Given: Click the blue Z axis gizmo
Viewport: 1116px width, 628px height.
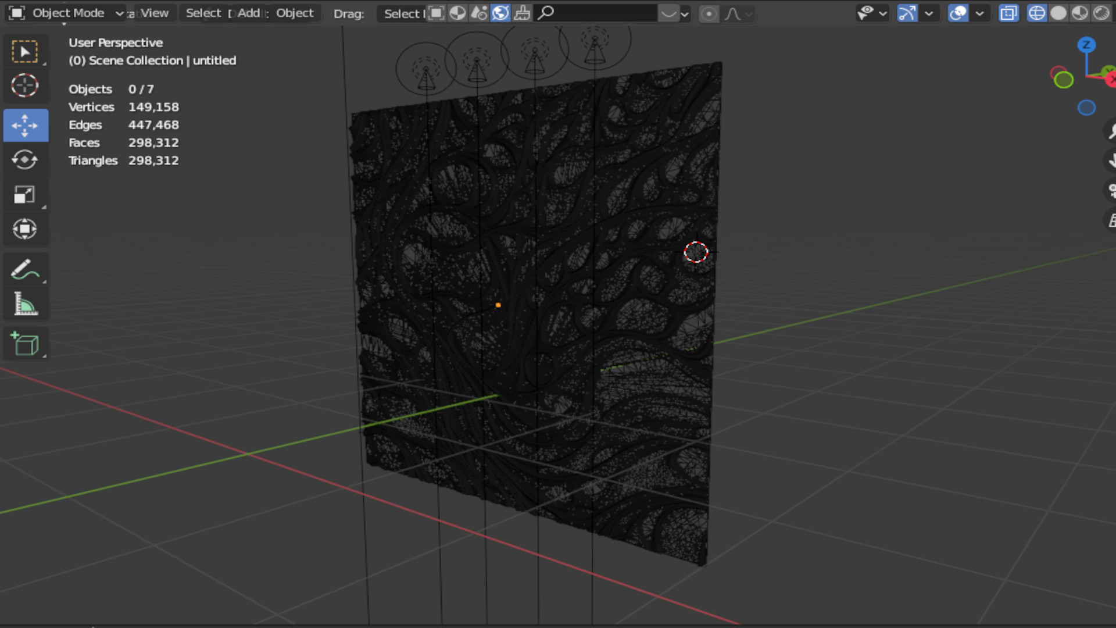Looking at the screenshot, I should pos(1086,45).
